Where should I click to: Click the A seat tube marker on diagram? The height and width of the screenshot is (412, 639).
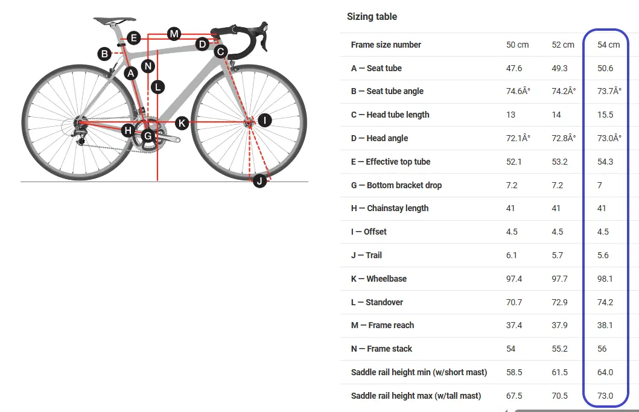pos(130,74)
